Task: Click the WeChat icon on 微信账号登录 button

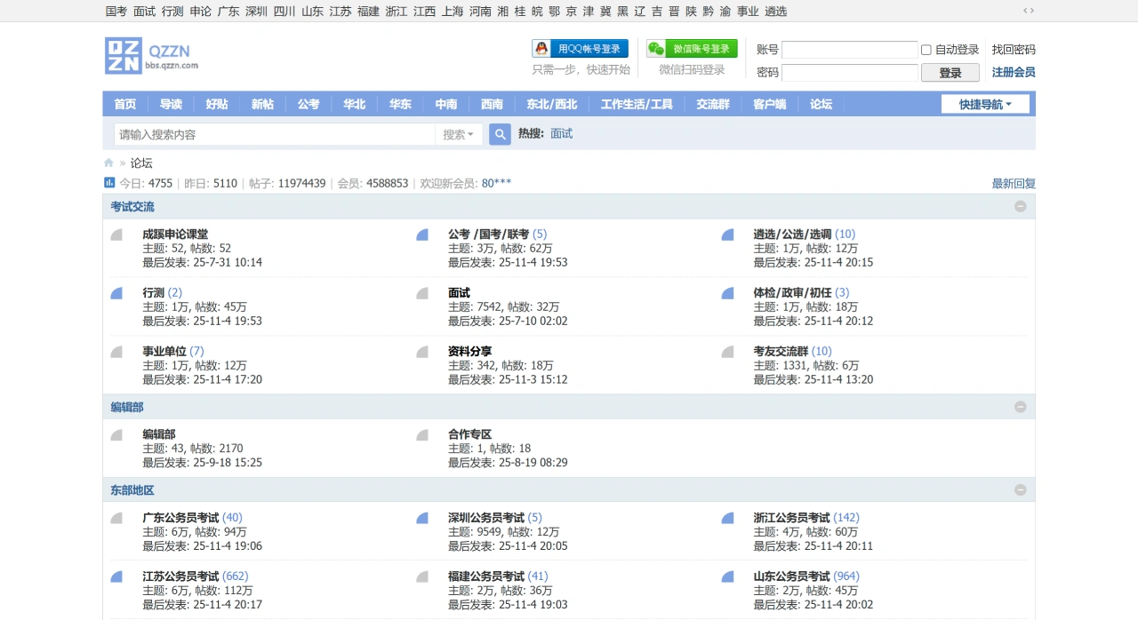Action: coord(657,48)
